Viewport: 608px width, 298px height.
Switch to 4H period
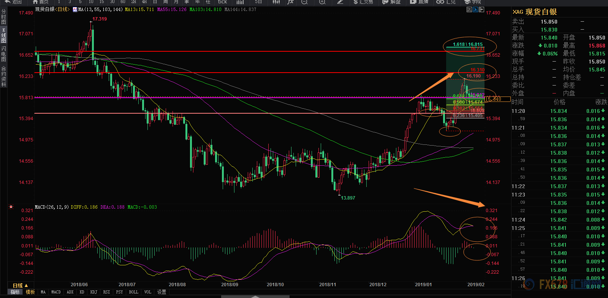(144, 2)
